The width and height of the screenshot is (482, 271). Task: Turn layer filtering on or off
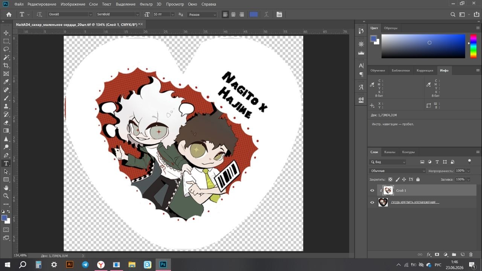[469, 161]
